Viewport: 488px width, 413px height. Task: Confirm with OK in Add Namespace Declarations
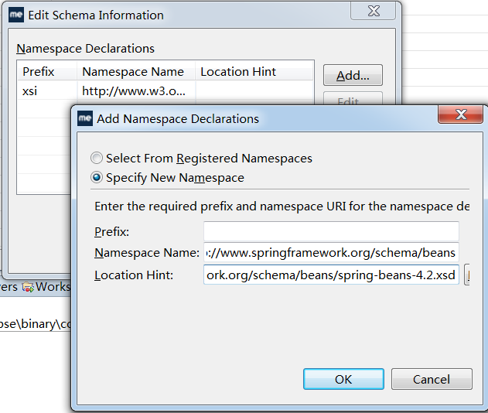pos(343,379)
